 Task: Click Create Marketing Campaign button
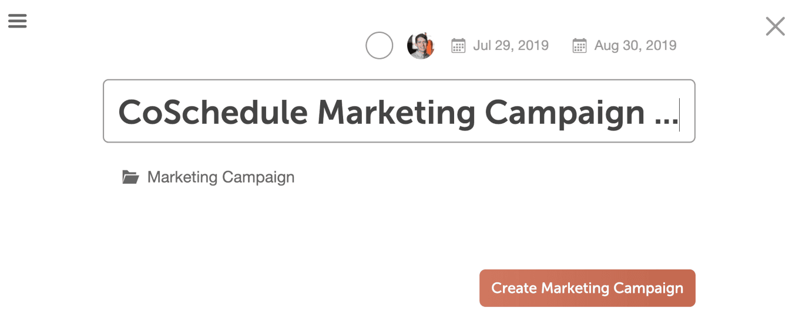587,288
